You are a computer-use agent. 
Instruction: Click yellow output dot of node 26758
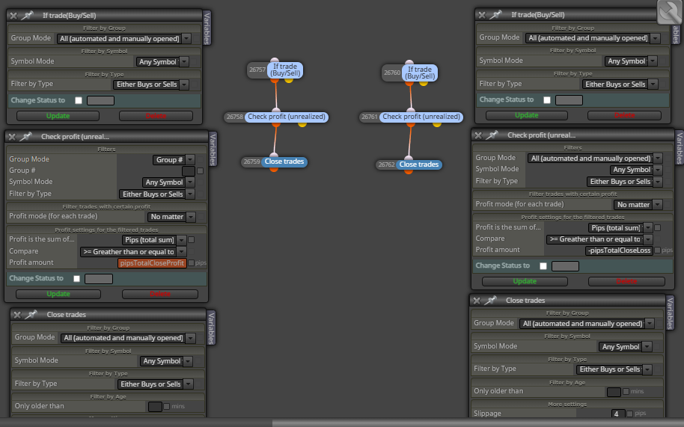tap(302, 124)
